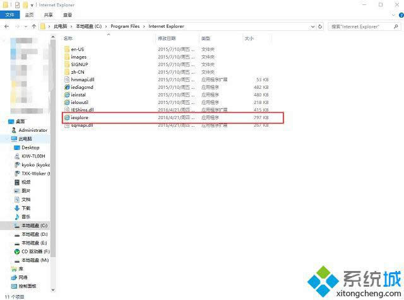This screenshot has height=300, width=404.
Task: Expand the address bar history dropdown
Action: (312, 26)
